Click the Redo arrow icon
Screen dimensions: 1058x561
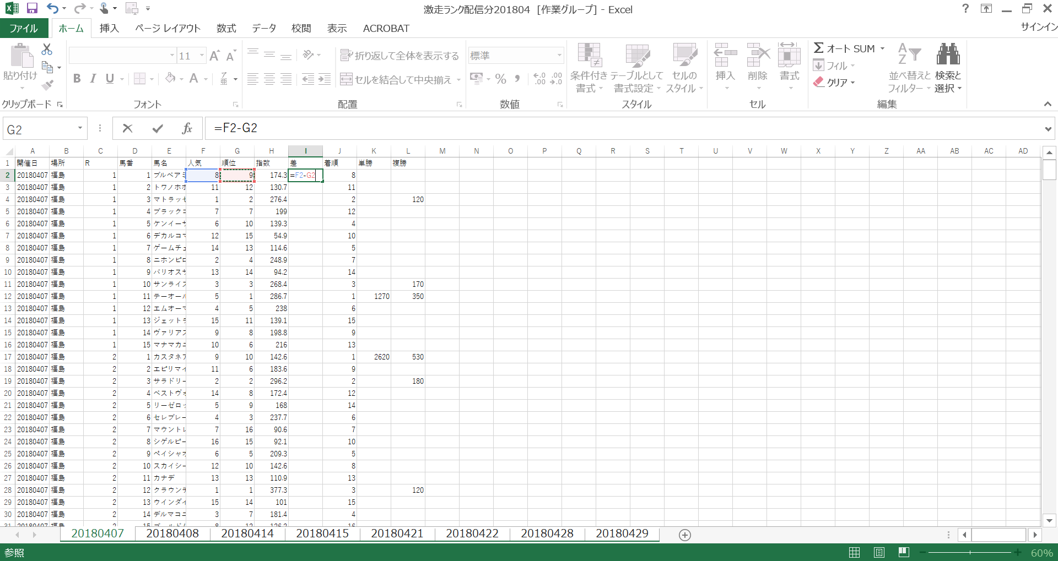coord(79,8)
